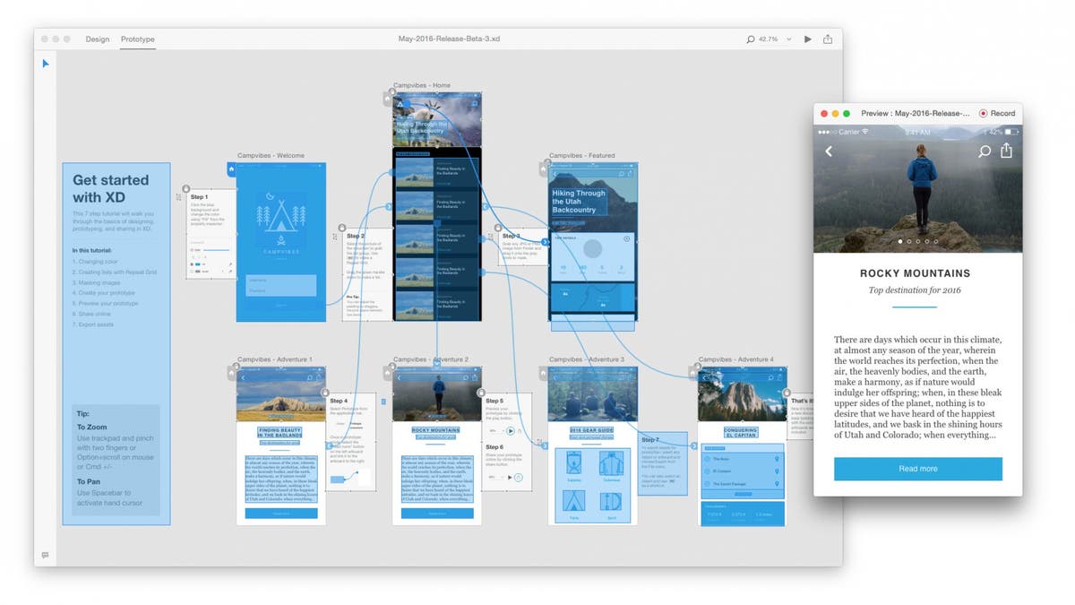
Task: Click the Read more button in the Preview window
Action: (x=918, y=469)
